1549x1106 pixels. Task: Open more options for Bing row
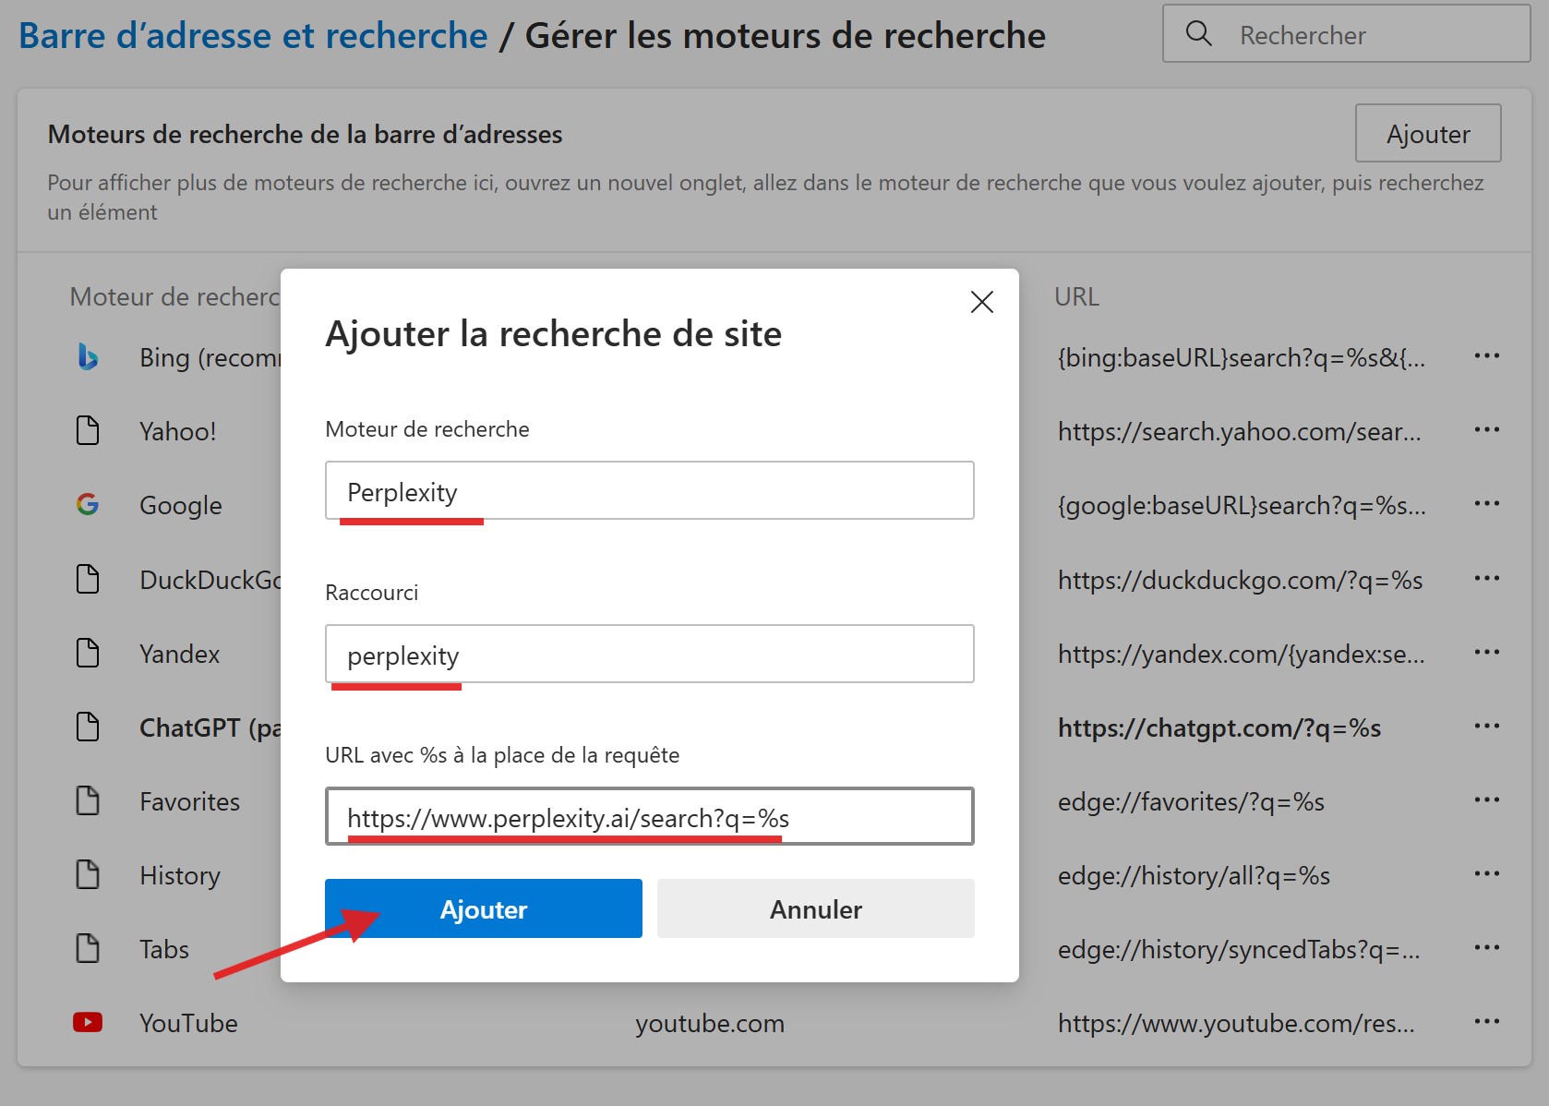point(1486,355)
